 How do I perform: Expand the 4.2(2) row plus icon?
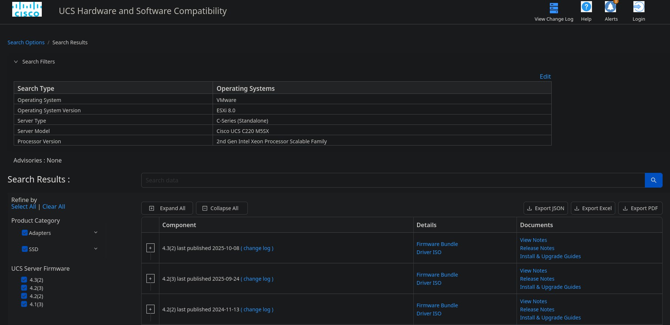(x=150, y=309)
